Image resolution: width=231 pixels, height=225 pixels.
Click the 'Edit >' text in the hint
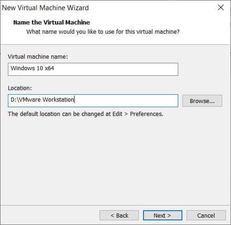coord(120,114)
